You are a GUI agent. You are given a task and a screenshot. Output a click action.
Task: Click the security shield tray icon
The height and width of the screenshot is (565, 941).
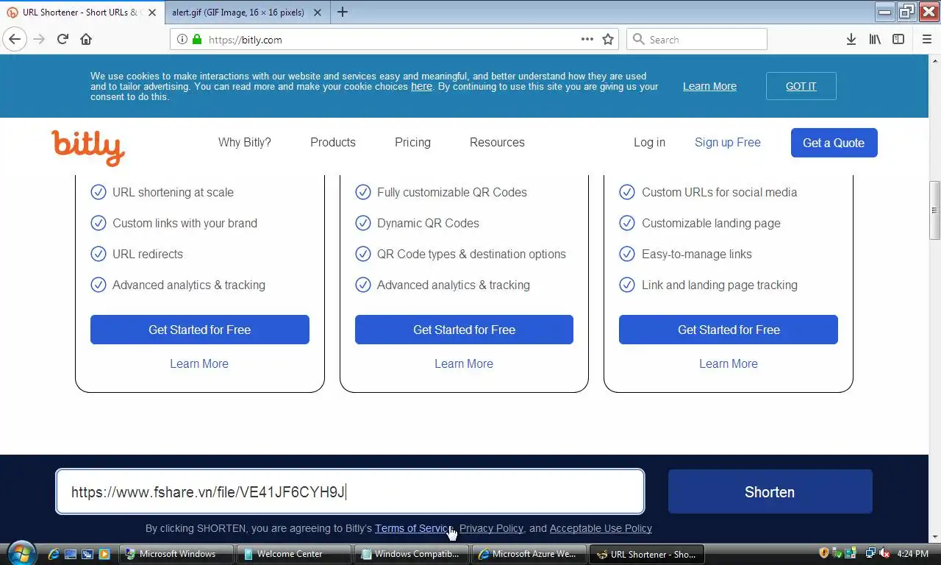coord(824,553)
